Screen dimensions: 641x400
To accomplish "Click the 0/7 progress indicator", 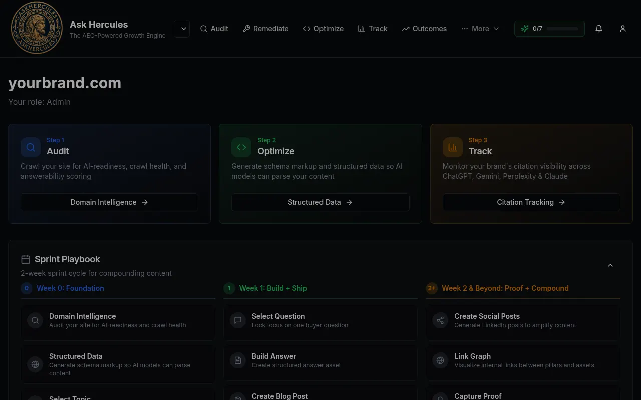I will [x=549, y=29].
